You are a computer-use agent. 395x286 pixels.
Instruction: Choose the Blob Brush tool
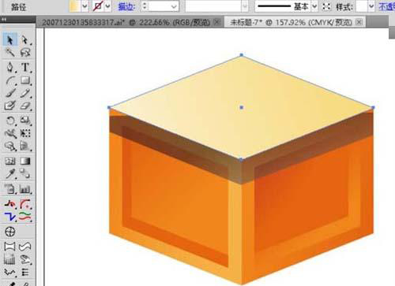[x=10, y=106]
